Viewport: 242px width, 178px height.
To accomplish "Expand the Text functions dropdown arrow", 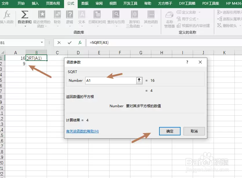I will tap(82, 26).
